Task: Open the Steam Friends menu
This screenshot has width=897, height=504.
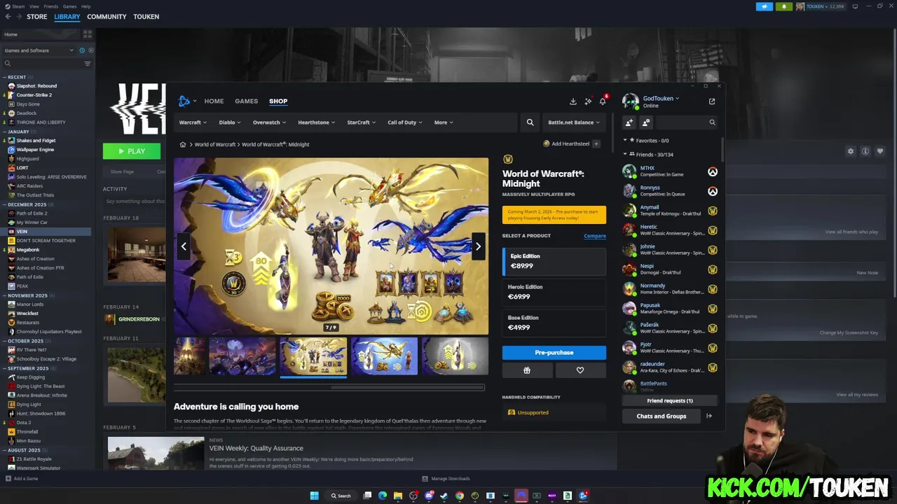Action: pyautogui.click(x=51, y=6)
